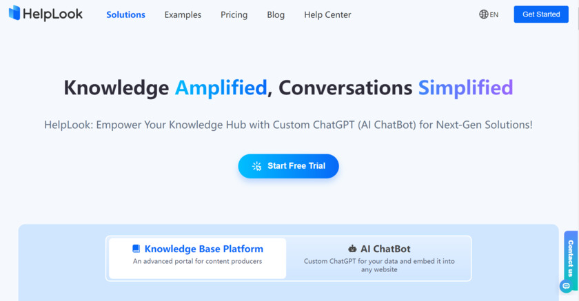The image size is (579, 301).
Task: Click the AI ChatBot robot icon
Action: tap(352, 249)
